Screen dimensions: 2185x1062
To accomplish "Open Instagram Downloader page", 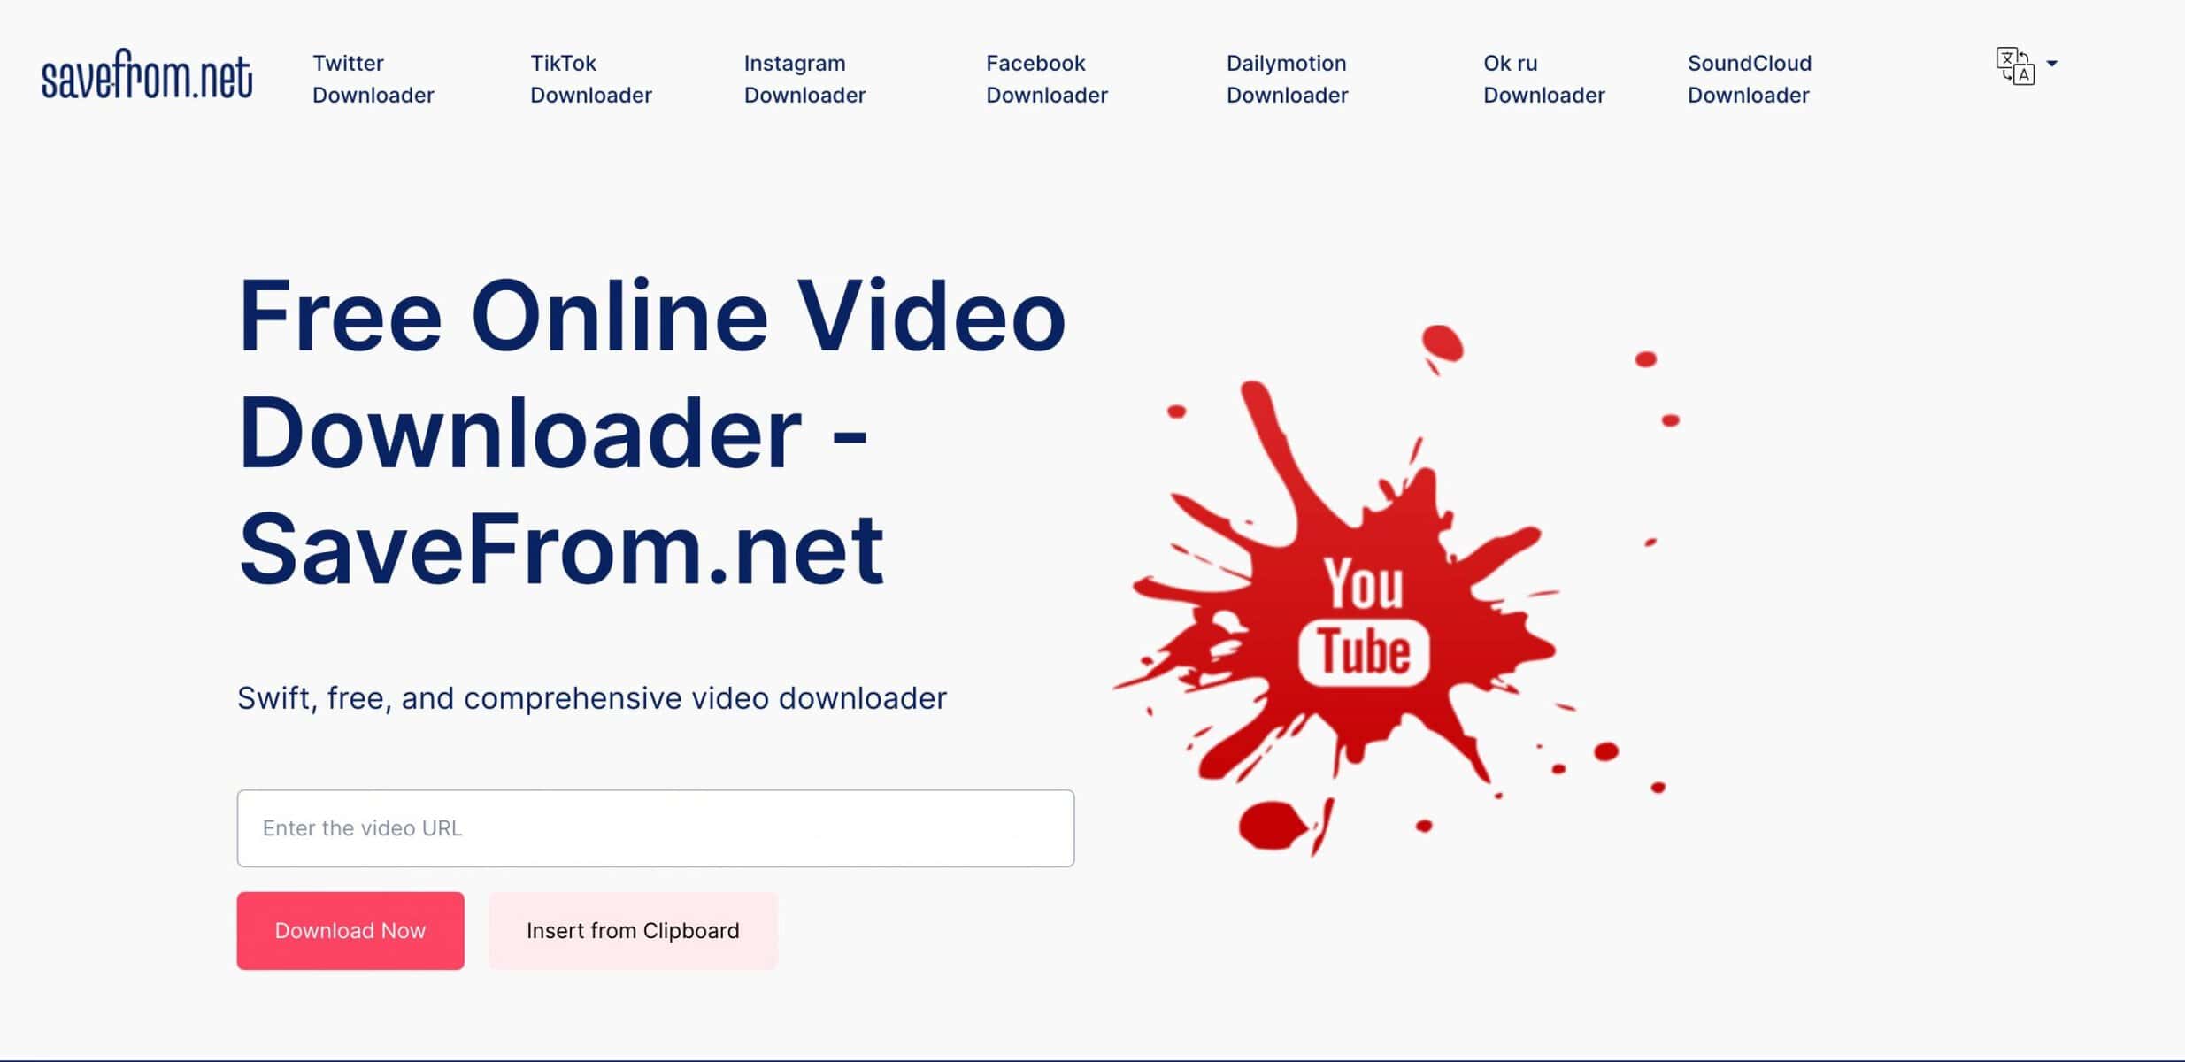I will [x=804, y=79].
